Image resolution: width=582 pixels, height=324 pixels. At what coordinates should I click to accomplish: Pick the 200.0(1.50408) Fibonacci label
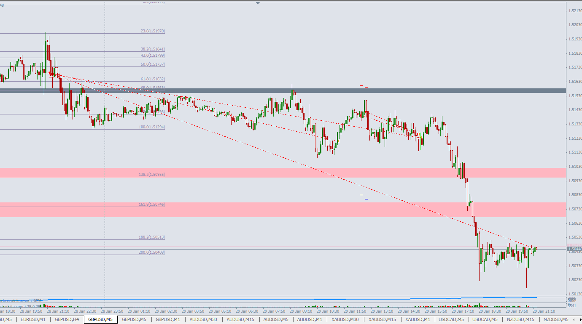pos(152,252)
